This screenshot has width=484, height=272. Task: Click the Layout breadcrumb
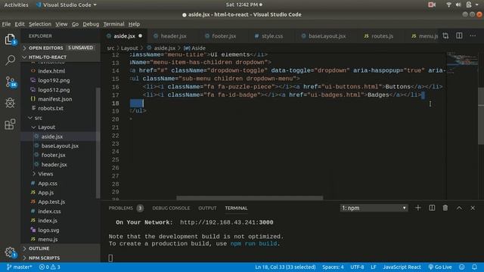pos(129,48)
